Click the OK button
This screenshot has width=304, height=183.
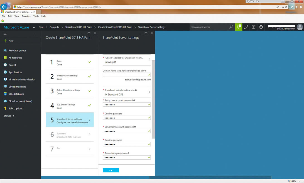point(111,170)
